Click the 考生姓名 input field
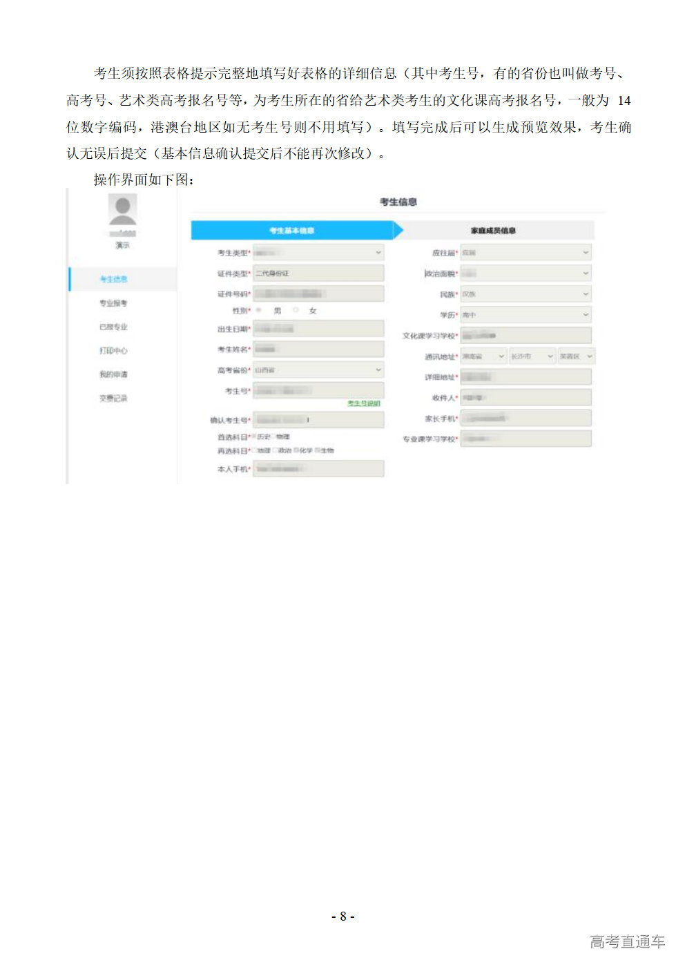The width and height of the screenshot is (685, 969). click(318, 349)
